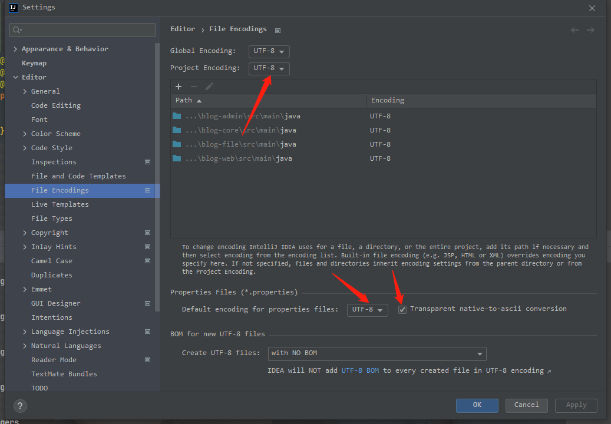Click UTF-8 encoding cell for blog-web
Viewport: 611px width, 424px height.
(x=380, y=158)
